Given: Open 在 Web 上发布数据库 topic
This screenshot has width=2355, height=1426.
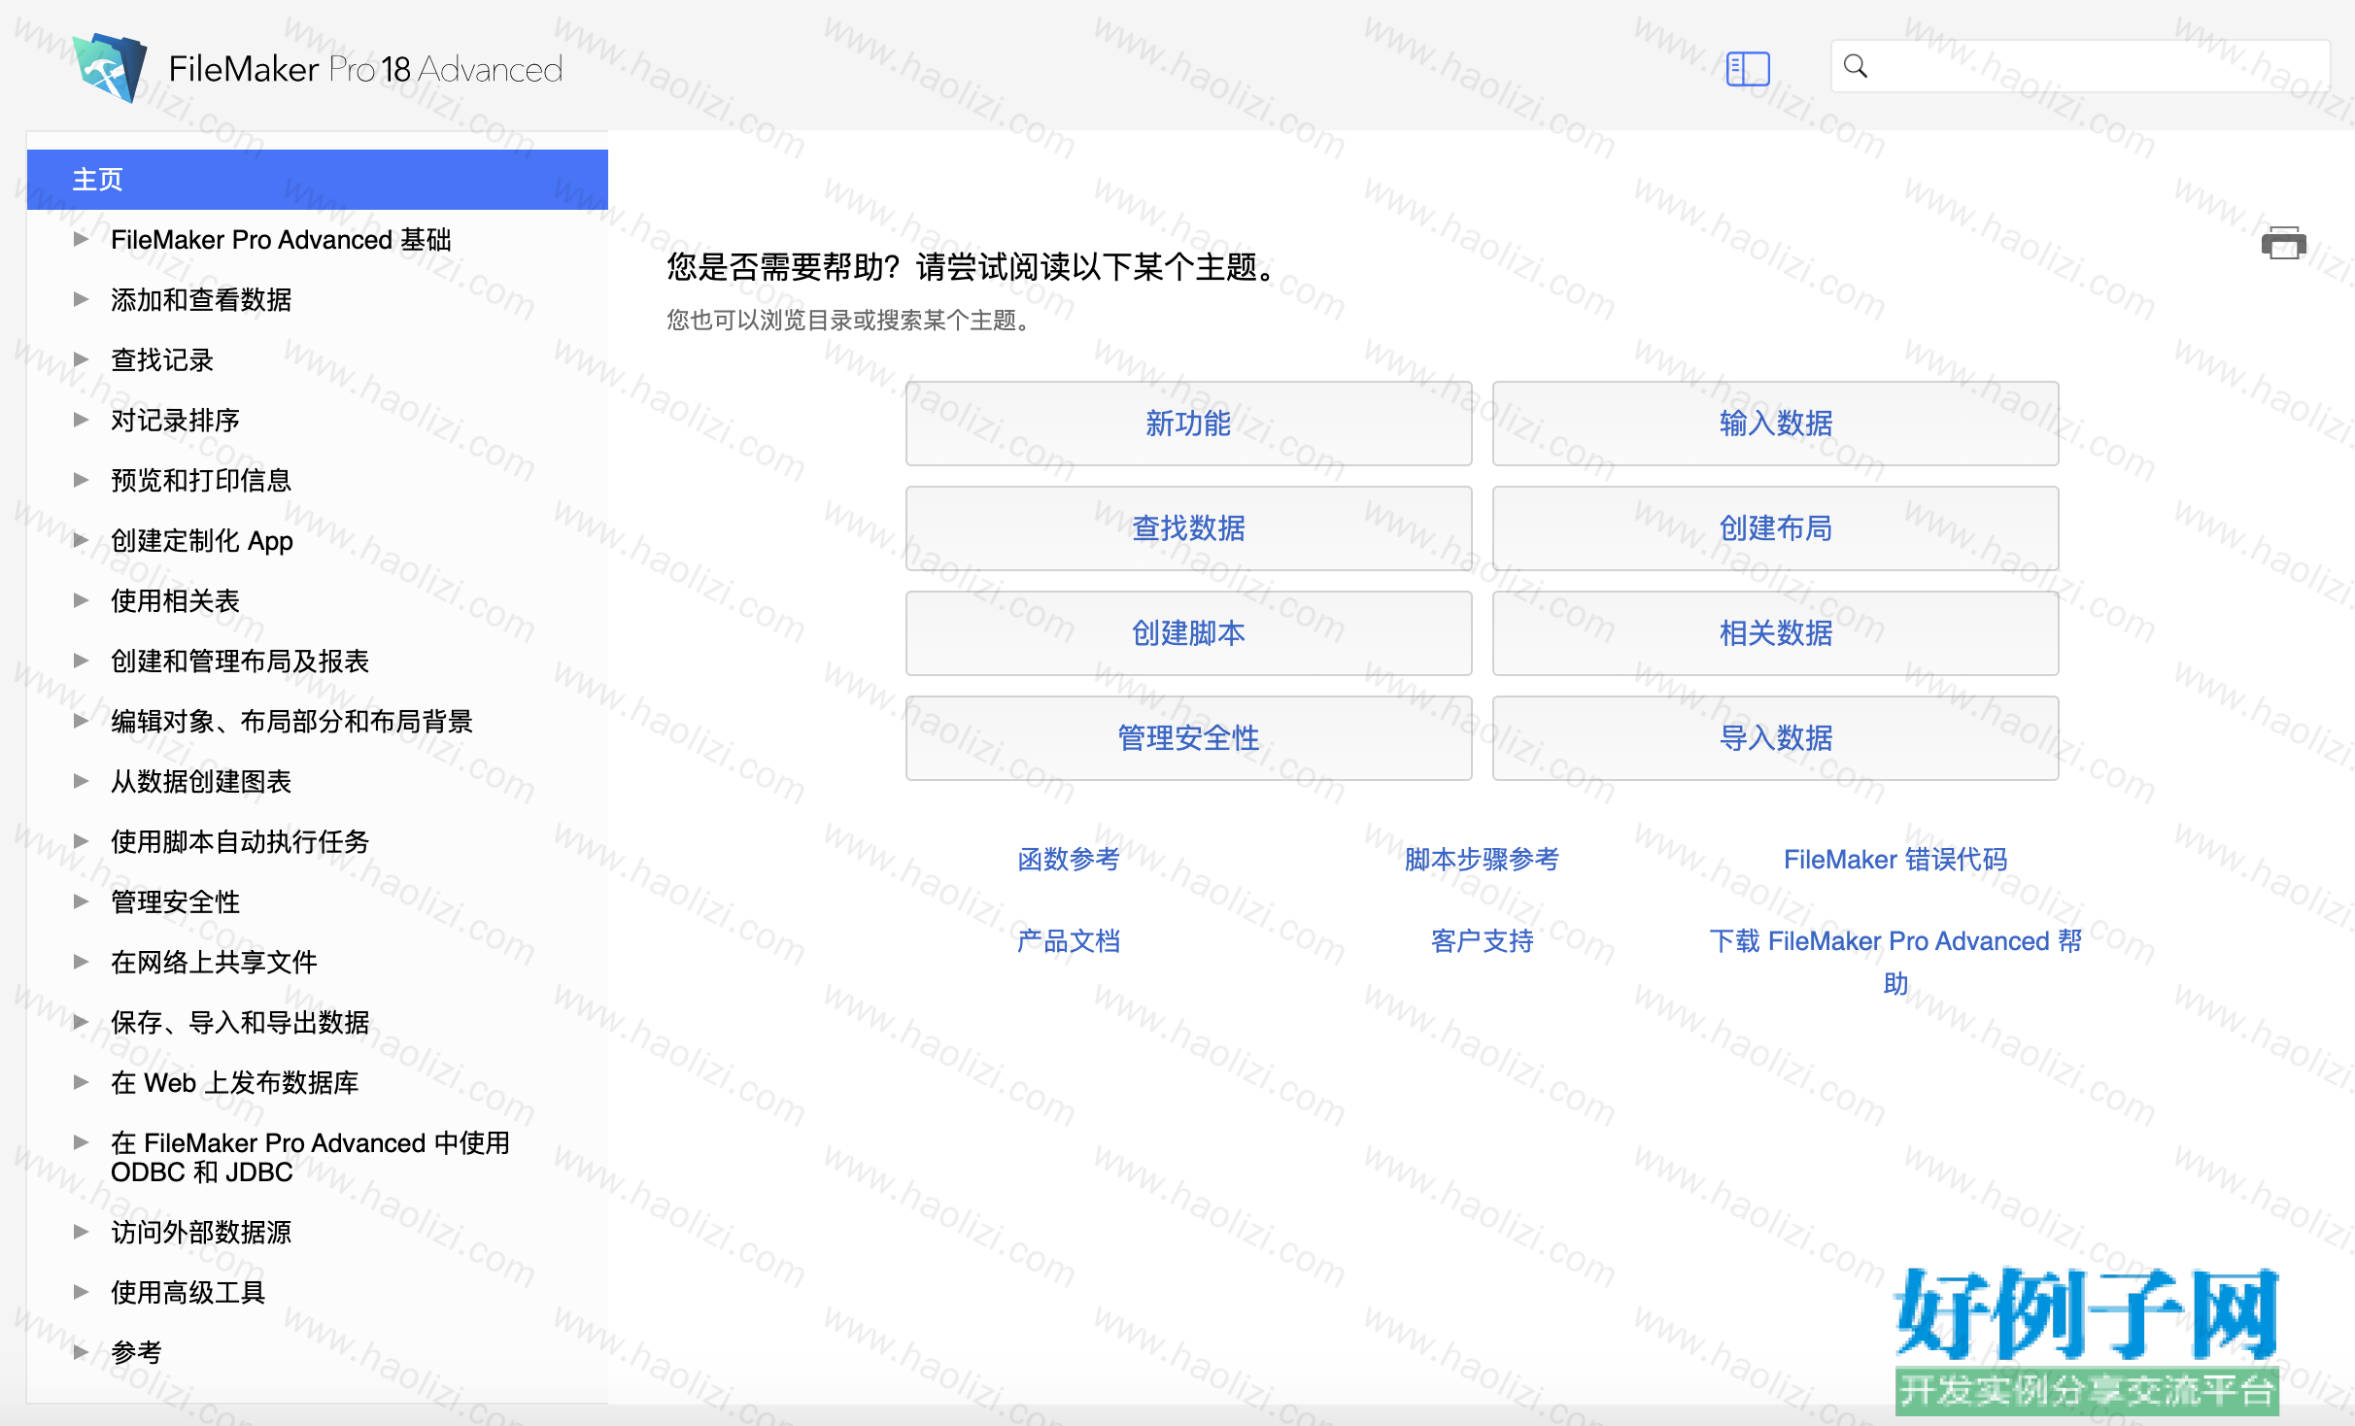Looking at the screenshot, I should pyautogui.click(x=234, y=1083).
